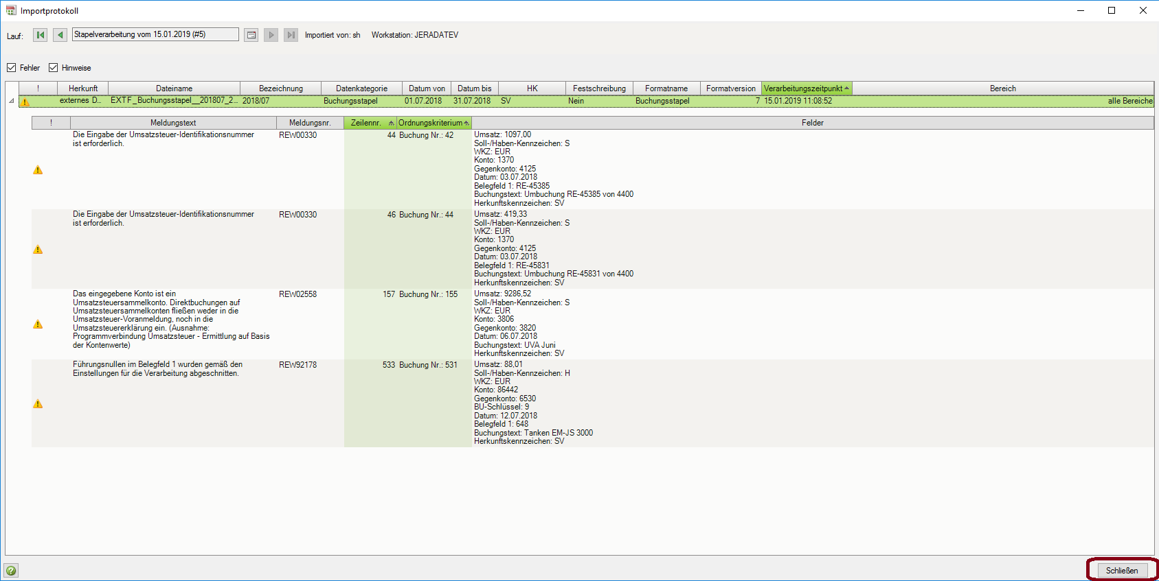Go to the previous import run
This screenshot has height=581, width=1159.
[60, 35]
